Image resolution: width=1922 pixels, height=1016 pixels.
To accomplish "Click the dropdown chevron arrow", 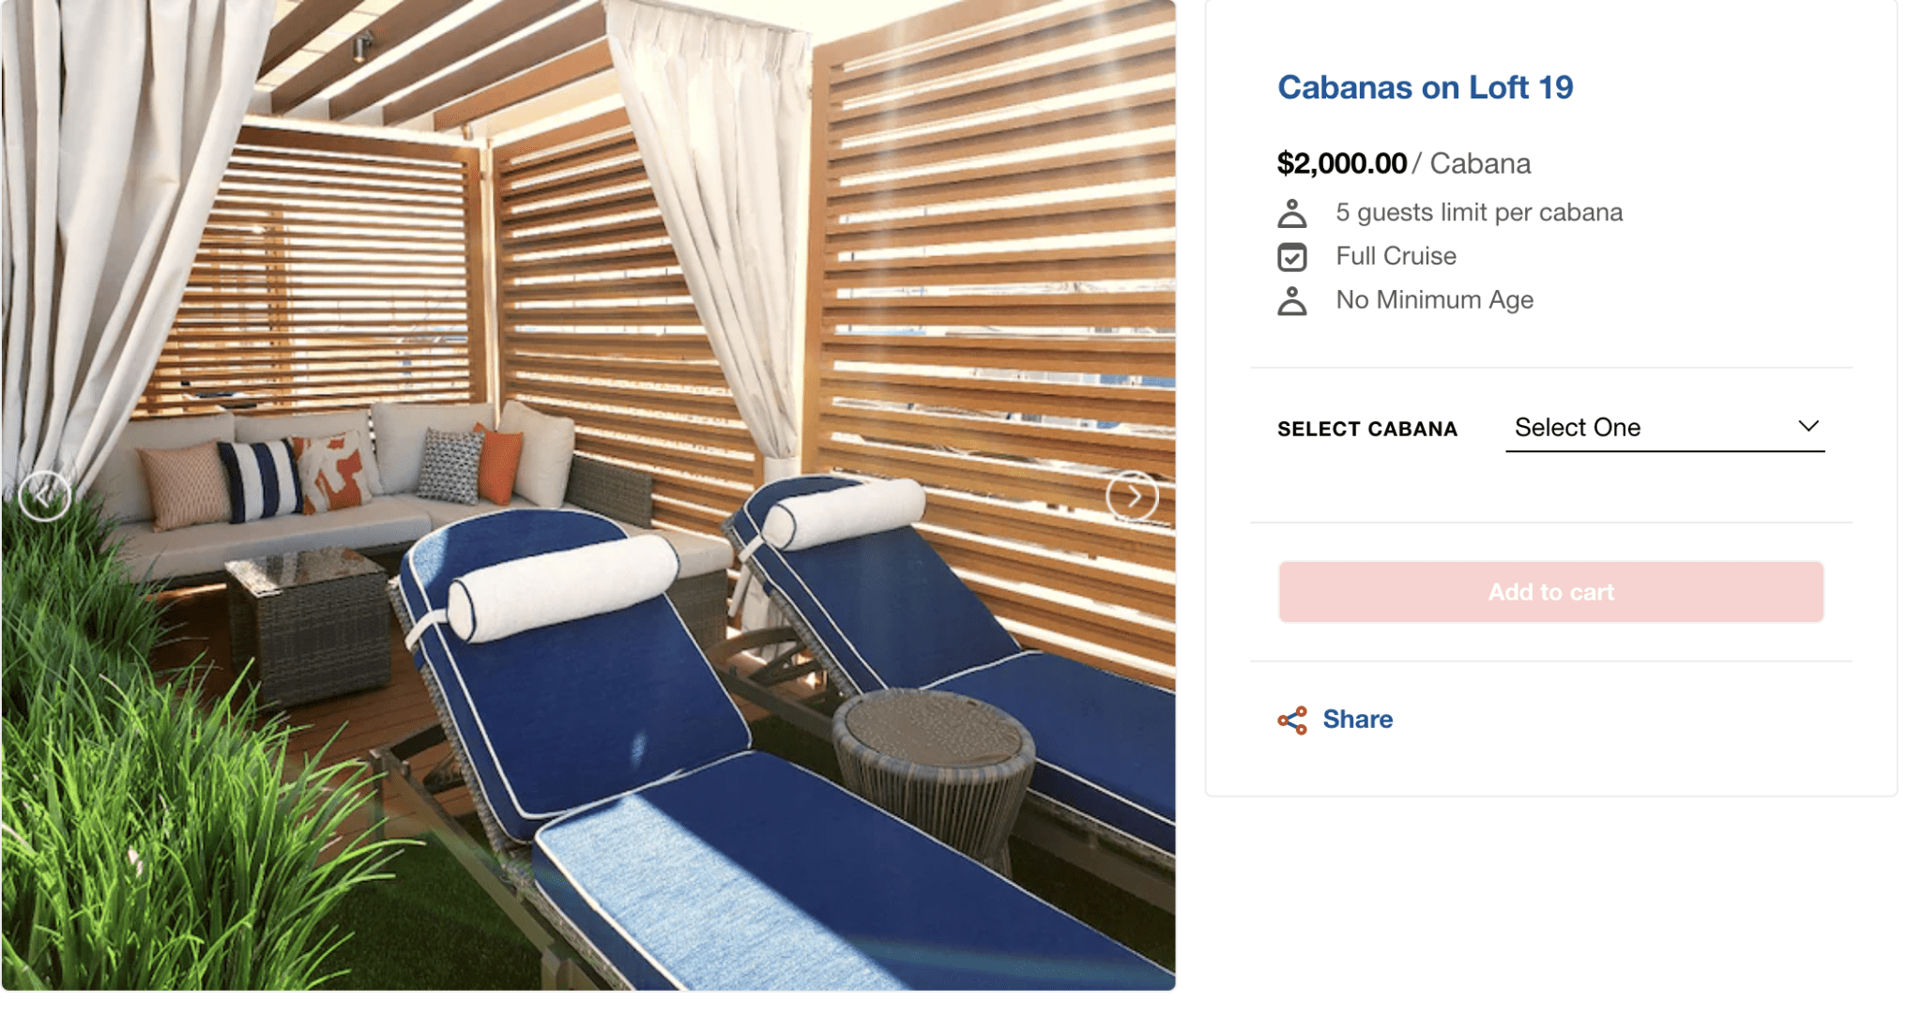I will click(1808, 426).
